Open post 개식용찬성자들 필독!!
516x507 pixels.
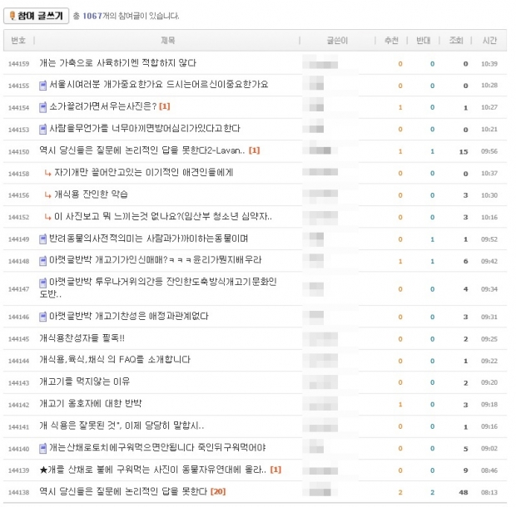pyautogui.click(x=82, y=338)
